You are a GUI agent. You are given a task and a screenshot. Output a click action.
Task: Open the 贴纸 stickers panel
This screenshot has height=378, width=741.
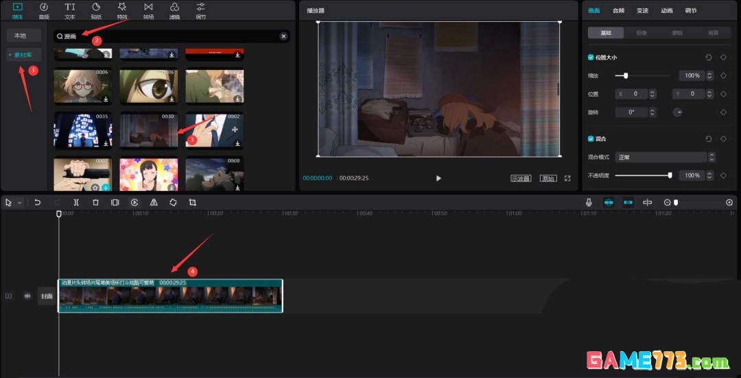pyautogui.click(x=96, y=11)
